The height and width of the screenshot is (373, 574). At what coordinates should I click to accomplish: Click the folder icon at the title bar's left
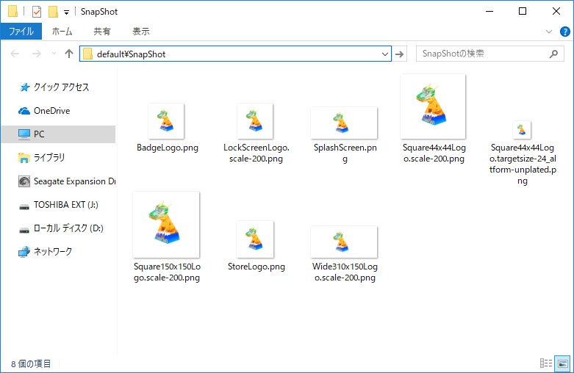pos(12,11)
